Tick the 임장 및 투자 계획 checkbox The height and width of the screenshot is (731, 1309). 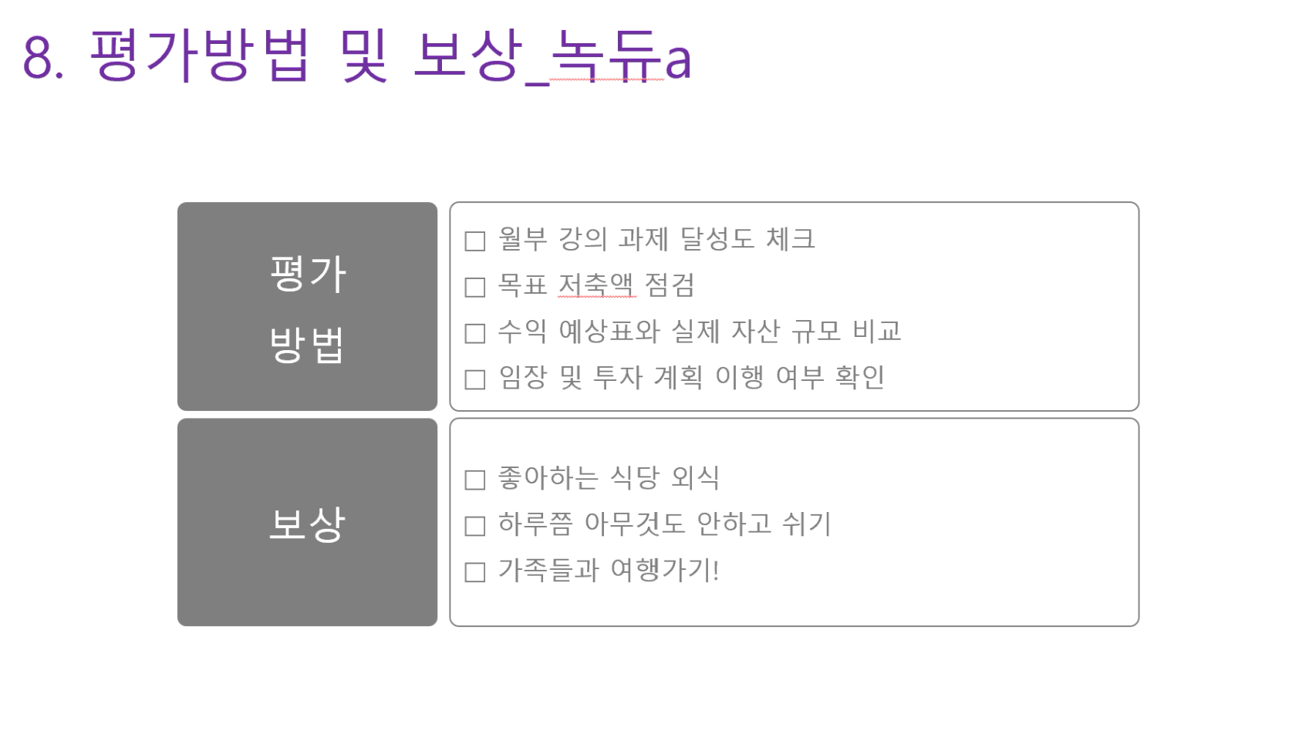coord(475,379)
